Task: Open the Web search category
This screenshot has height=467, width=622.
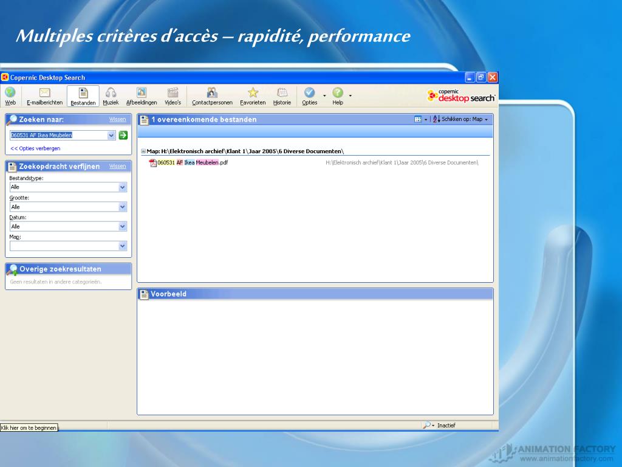Action: coord(10,97)
